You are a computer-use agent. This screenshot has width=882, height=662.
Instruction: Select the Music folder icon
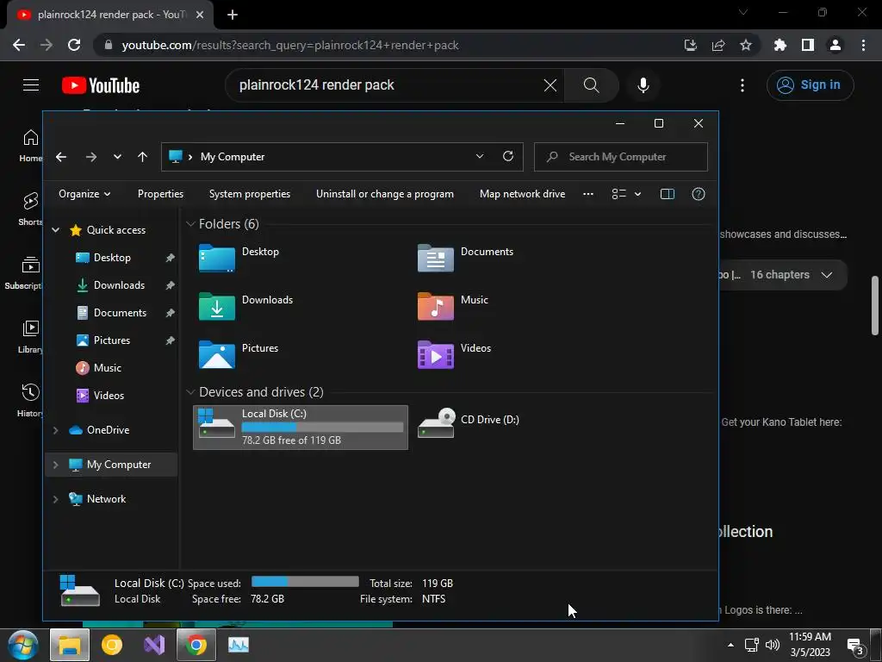point(435,306)
